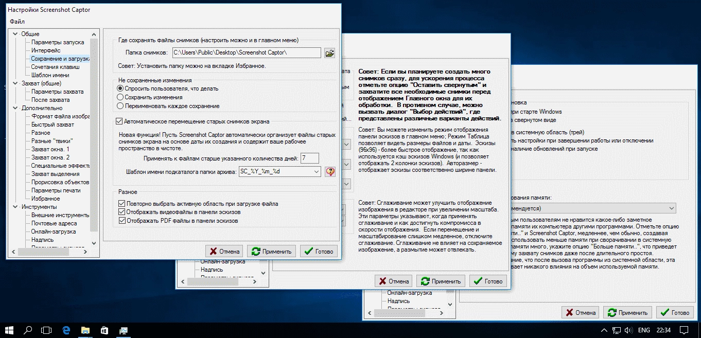The image size is (701, 338).
Task: Open taskbar search magnifier
Action: (28, 330)
